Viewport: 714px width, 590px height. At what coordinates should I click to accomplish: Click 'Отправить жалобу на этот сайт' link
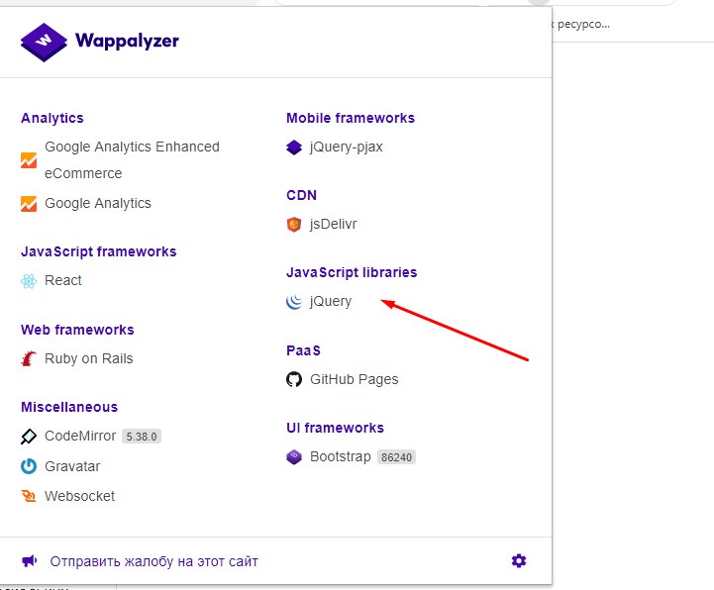(x=153, y=561)
